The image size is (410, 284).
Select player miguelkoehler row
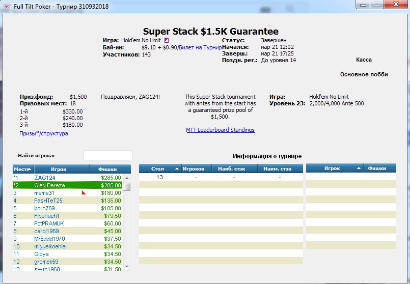click(67, 246)
